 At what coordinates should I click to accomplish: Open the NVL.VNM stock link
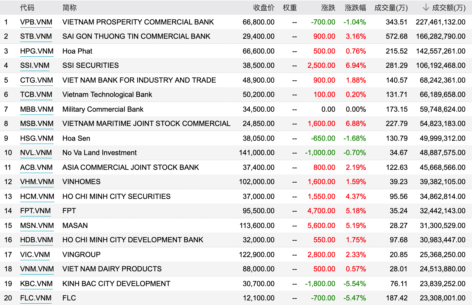(x=36, y=153)
